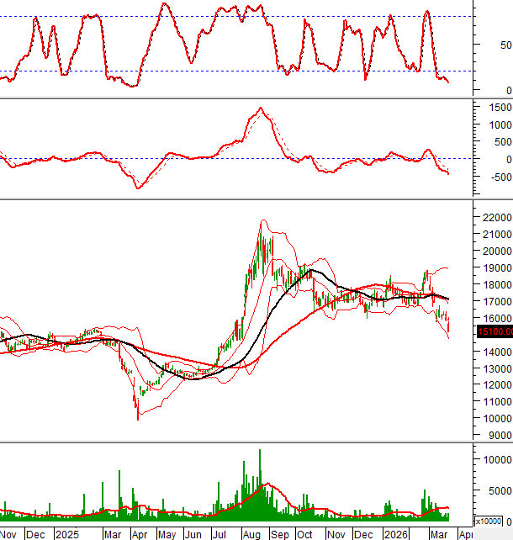Click the 12000 price axis label

(x=494, y=385)
